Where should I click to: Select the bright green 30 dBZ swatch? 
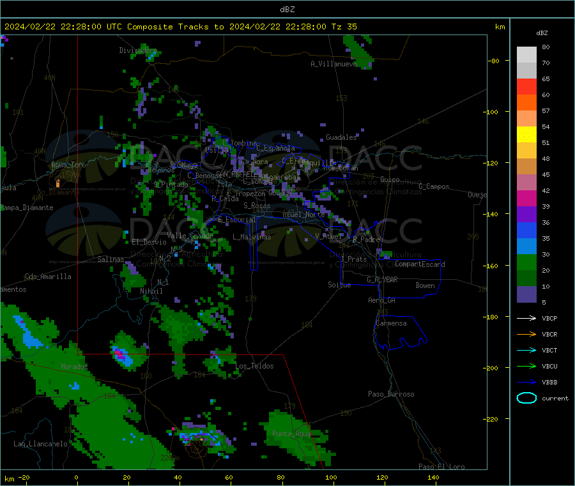(x=526, y=262)
